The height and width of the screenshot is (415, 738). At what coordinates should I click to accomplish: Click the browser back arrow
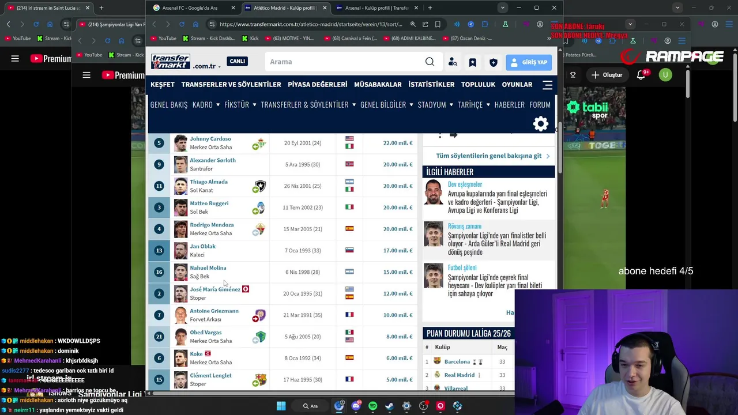(154, 24)
